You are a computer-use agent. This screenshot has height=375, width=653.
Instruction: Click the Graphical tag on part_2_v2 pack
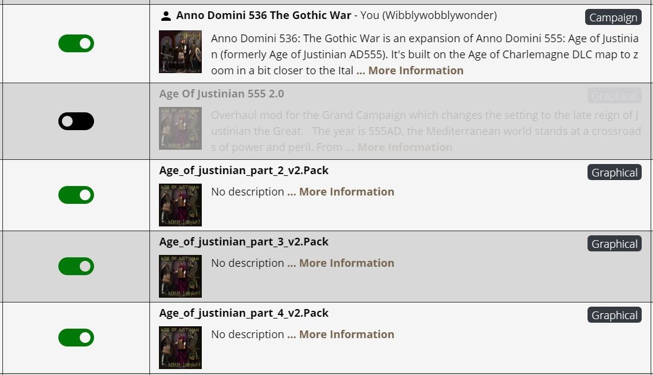tap(614, 172)
